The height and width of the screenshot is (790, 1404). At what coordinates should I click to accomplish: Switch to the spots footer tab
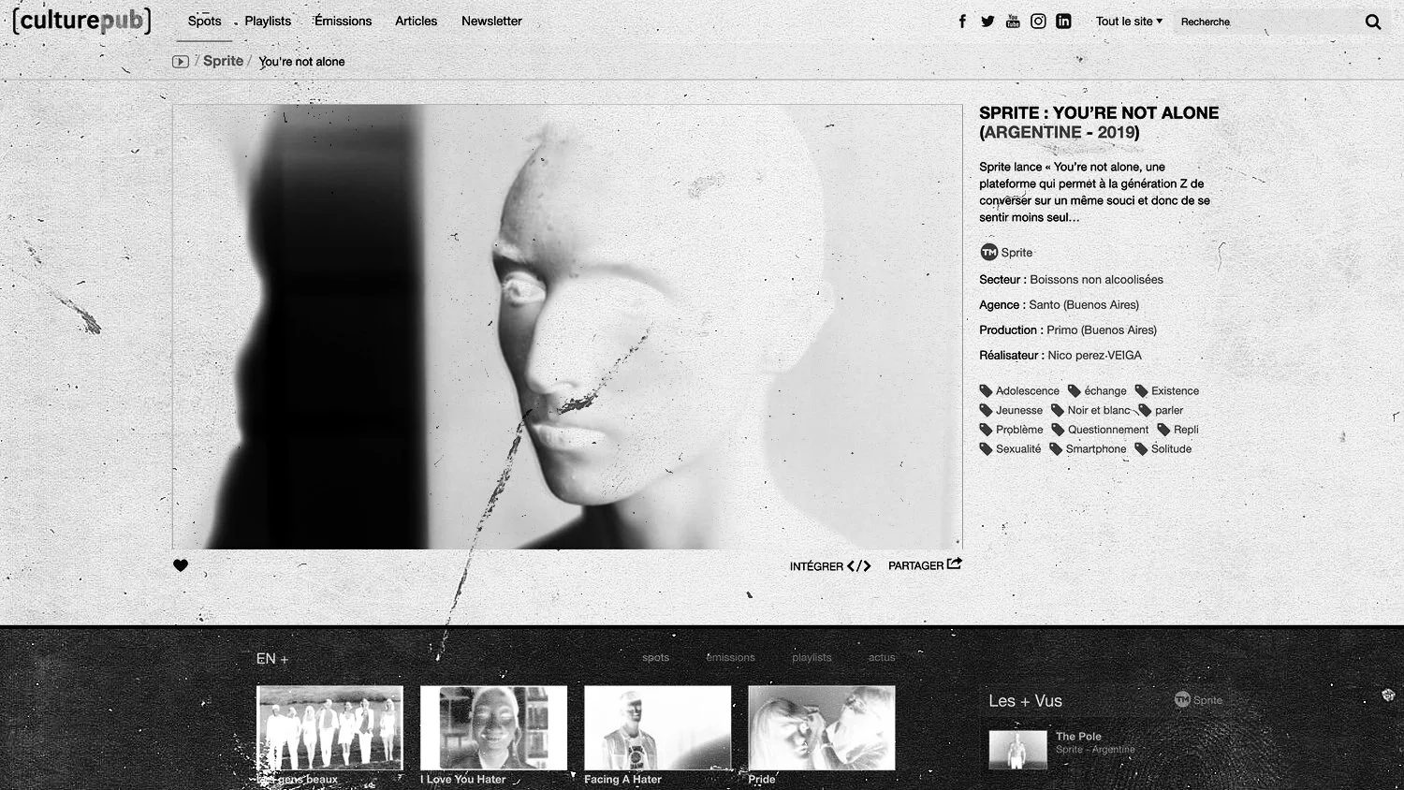pos(655,657)
